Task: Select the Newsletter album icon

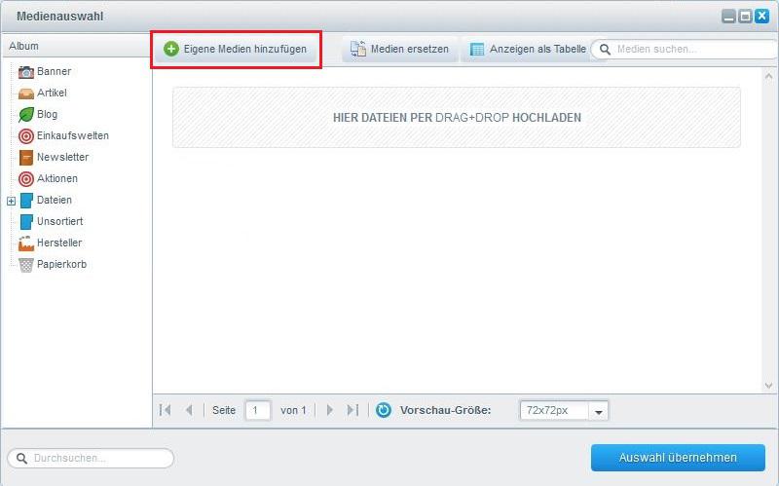Action: [26, 157]
